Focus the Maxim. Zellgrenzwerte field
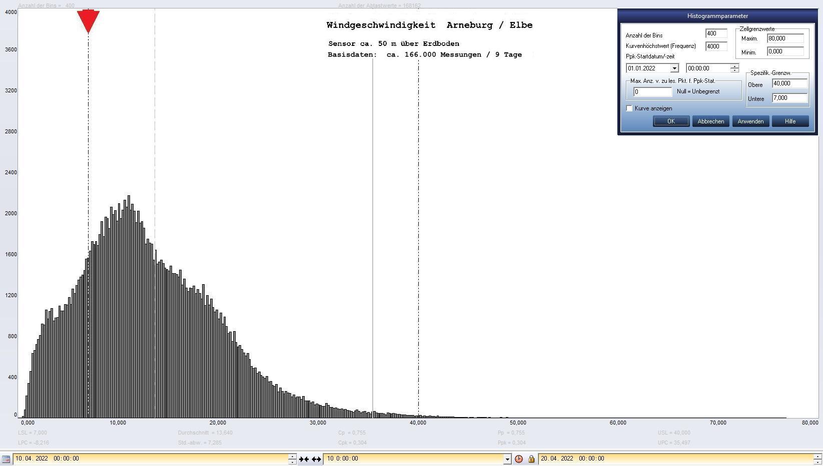 [x=785, y=38]
